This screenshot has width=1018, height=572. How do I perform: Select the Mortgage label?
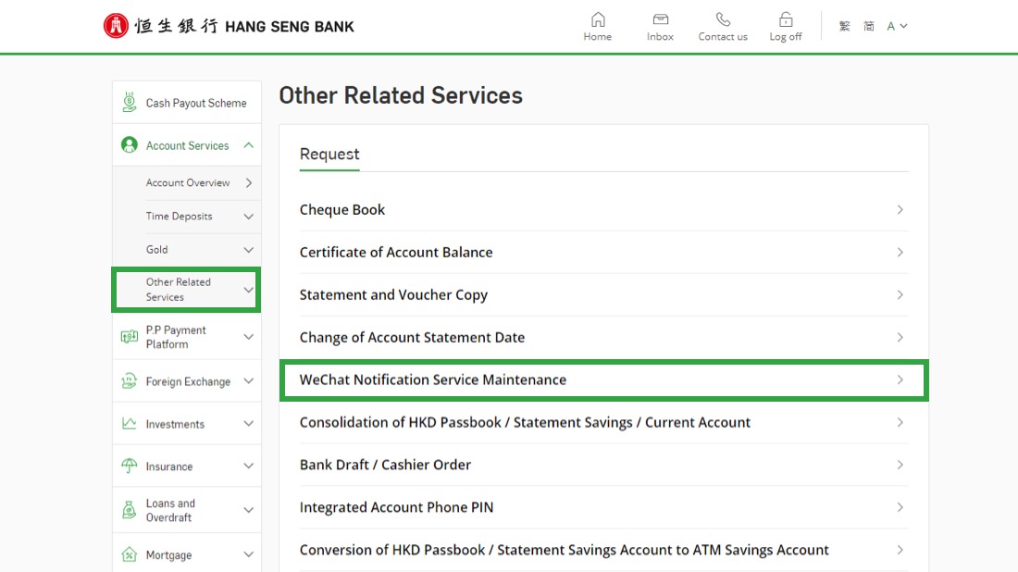(168, 555)
